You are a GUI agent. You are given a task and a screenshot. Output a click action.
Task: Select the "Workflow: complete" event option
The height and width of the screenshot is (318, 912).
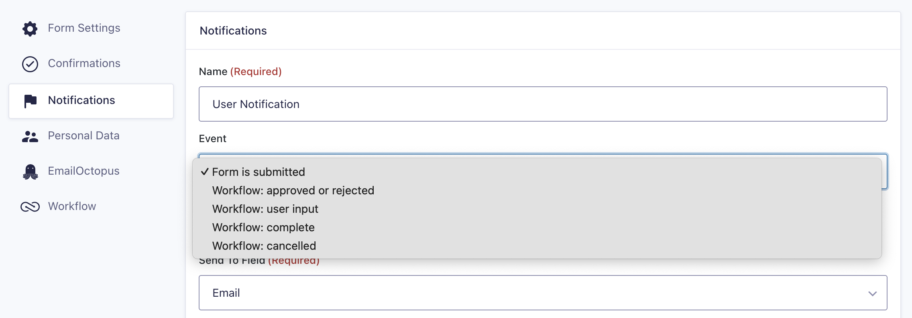[x=263, y=227]
